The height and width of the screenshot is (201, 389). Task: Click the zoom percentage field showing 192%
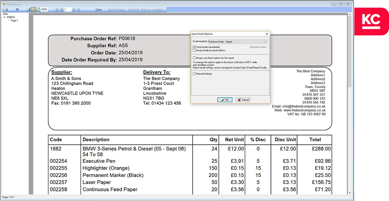coord(44,9)
